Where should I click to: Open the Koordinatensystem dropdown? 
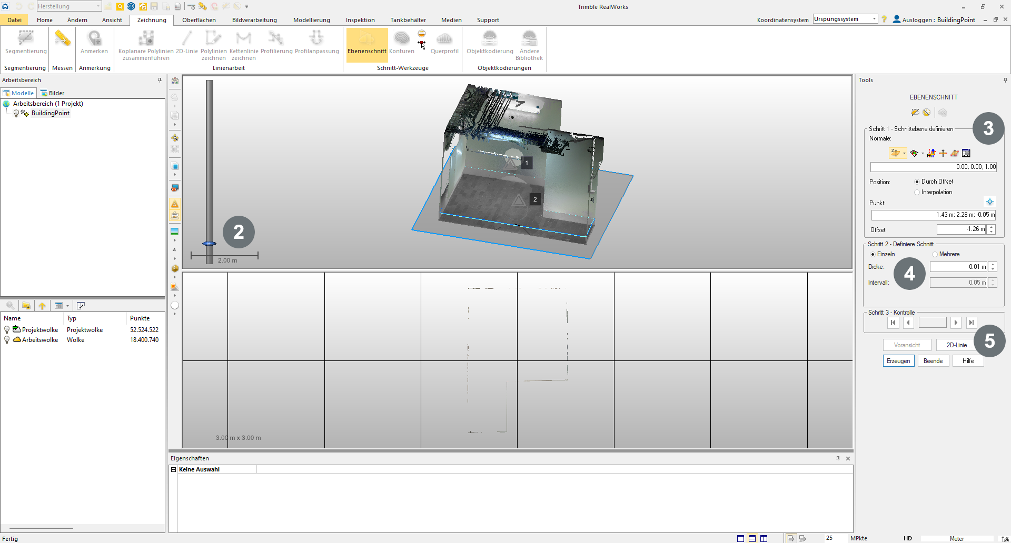tap(874, 19)
